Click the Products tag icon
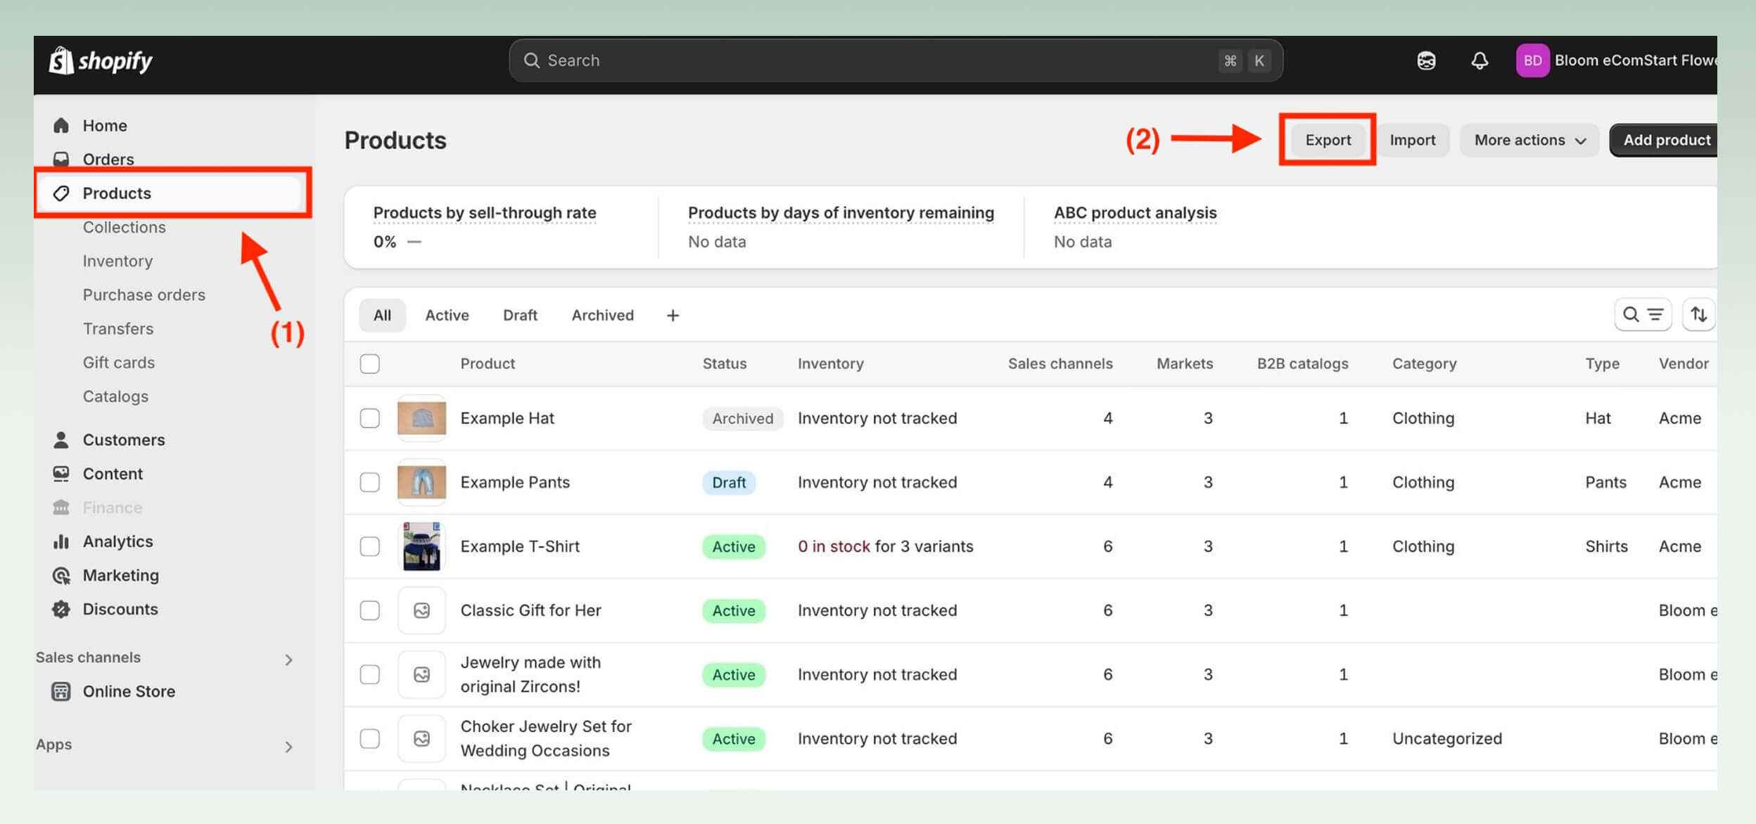Screen dimensions: 1756x824 click(x=61, y=193)
